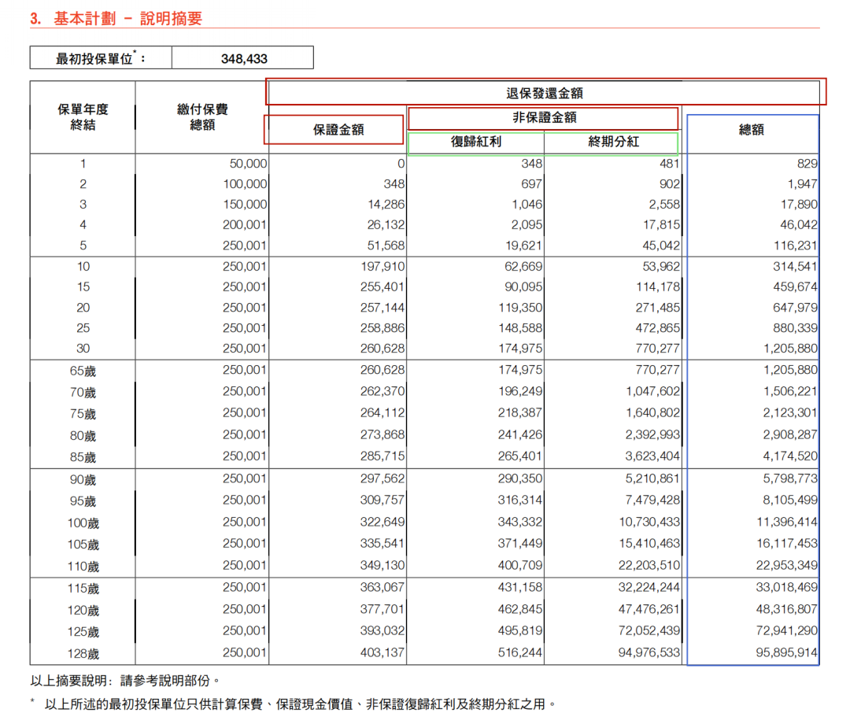The image size is (850, 724).
Task: Click the 保單年度終結 column header
Action: tap(83, 117)
